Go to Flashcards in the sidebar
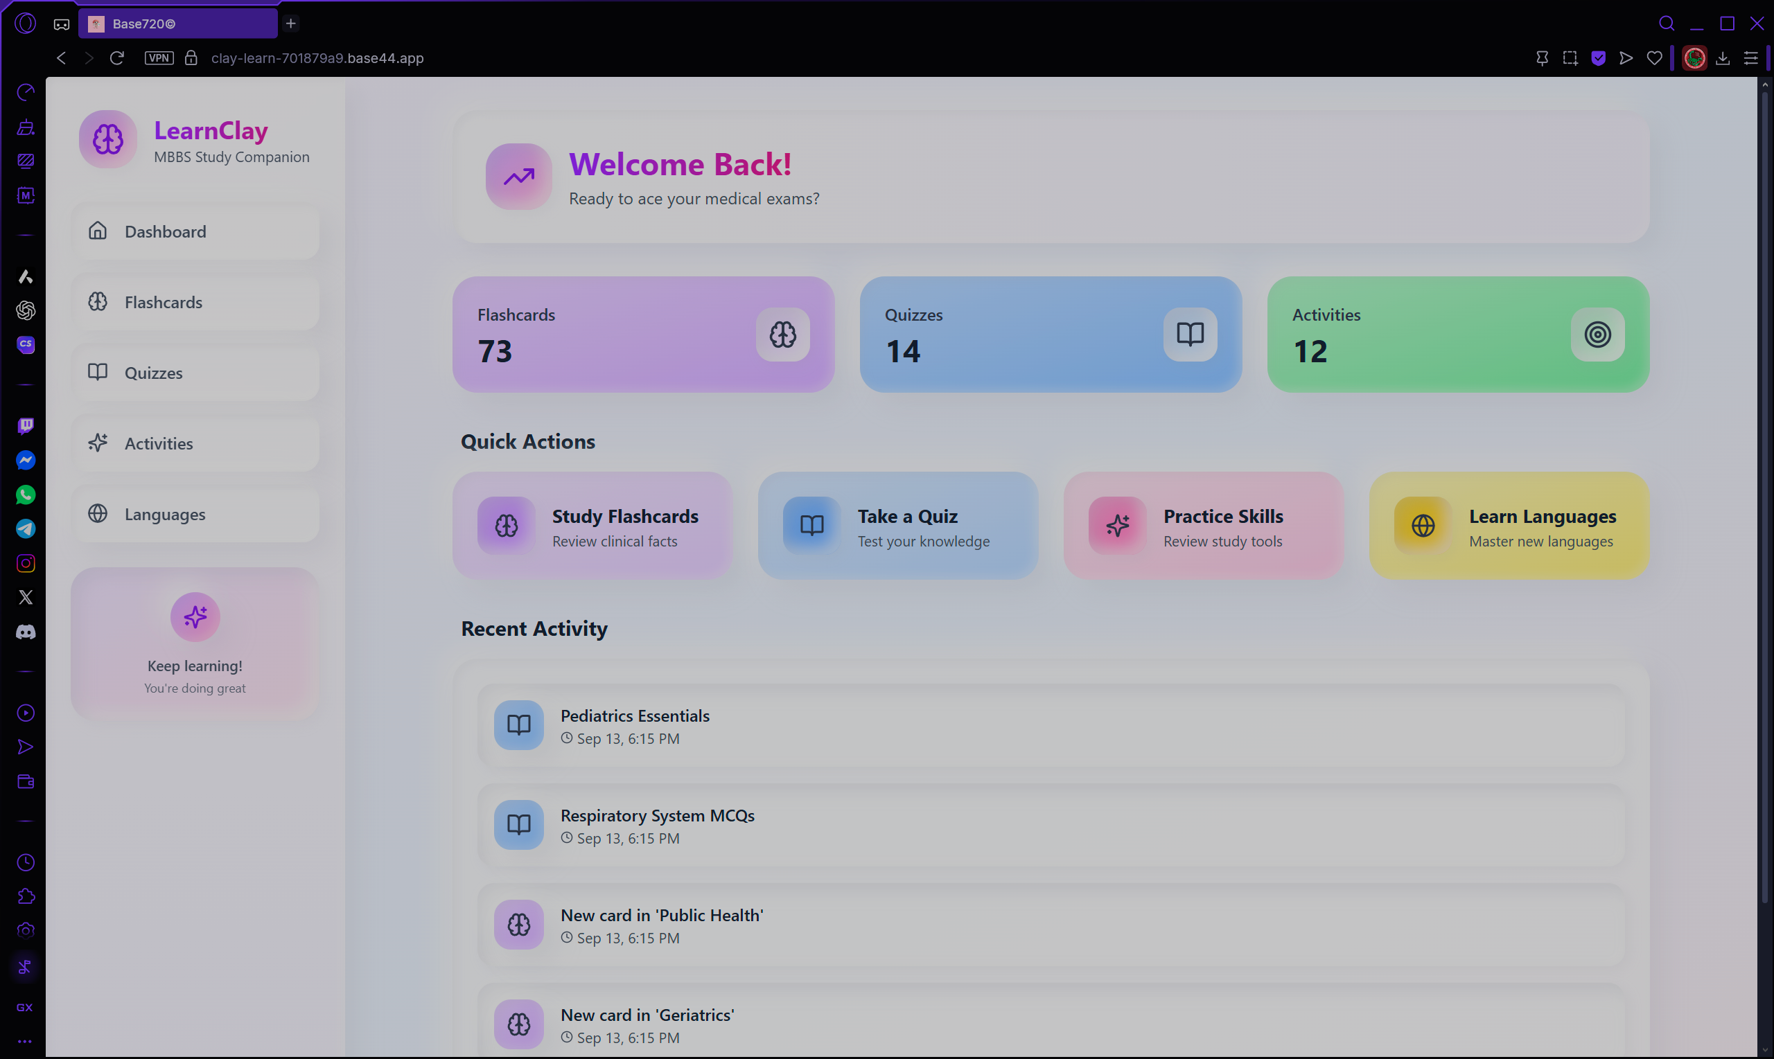This screenshot has height=1059, width=1774. (x=195, y=302)
